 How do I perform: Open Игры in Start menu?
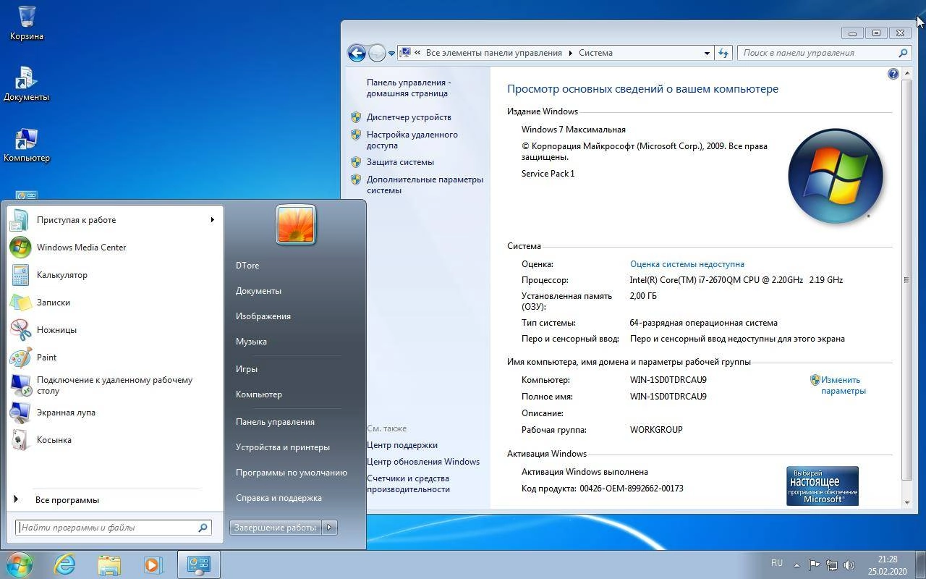247,369
